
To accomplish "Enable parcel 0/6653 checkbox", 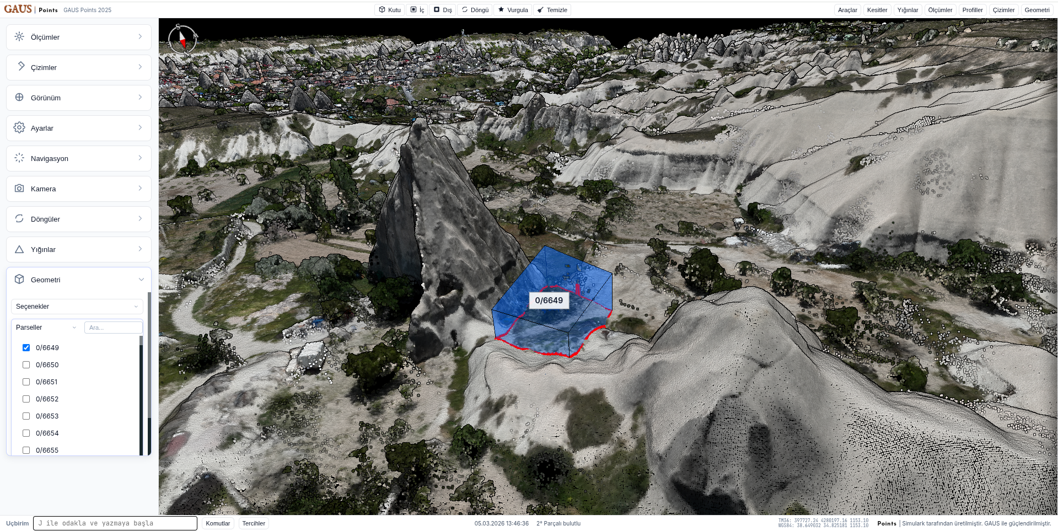I will (x=26, y=416).
